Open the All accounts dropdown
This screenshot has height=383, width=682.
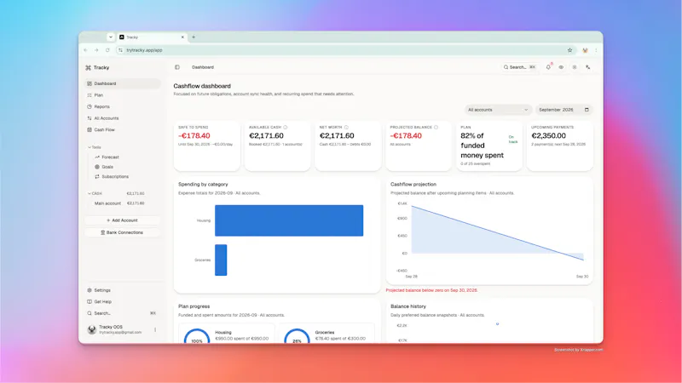(498, 110)
